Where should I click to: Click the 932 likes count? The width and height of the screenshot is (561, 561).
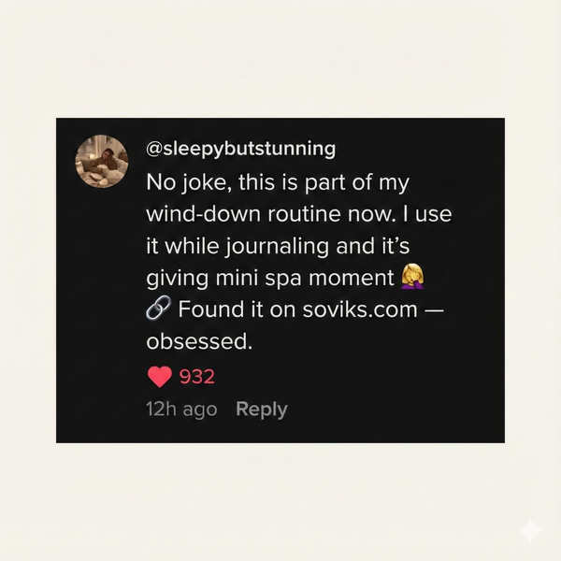pos(197,377)
